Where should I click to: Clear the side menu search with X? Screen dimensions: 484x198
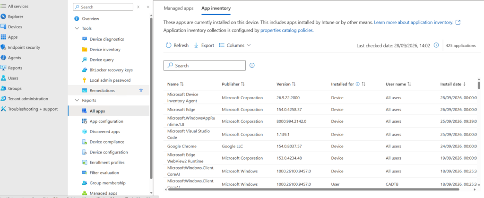coord(138,7)
